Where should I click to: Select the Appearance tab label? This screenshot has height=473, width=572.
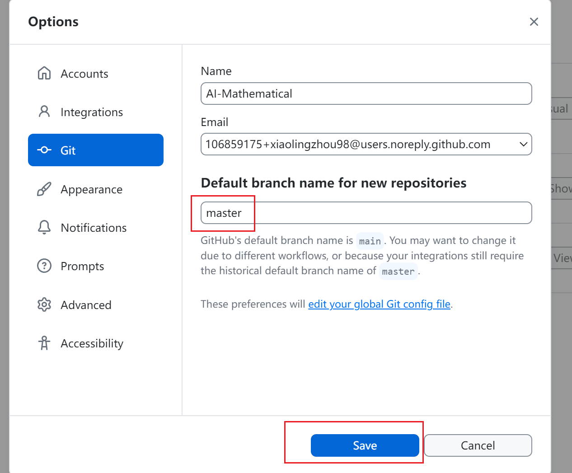92,189
